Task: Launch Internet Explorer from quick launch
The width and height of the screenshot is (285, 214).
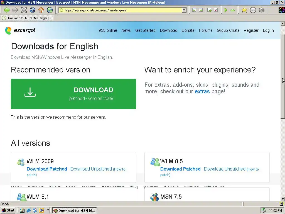Action: tap(29, 211)
